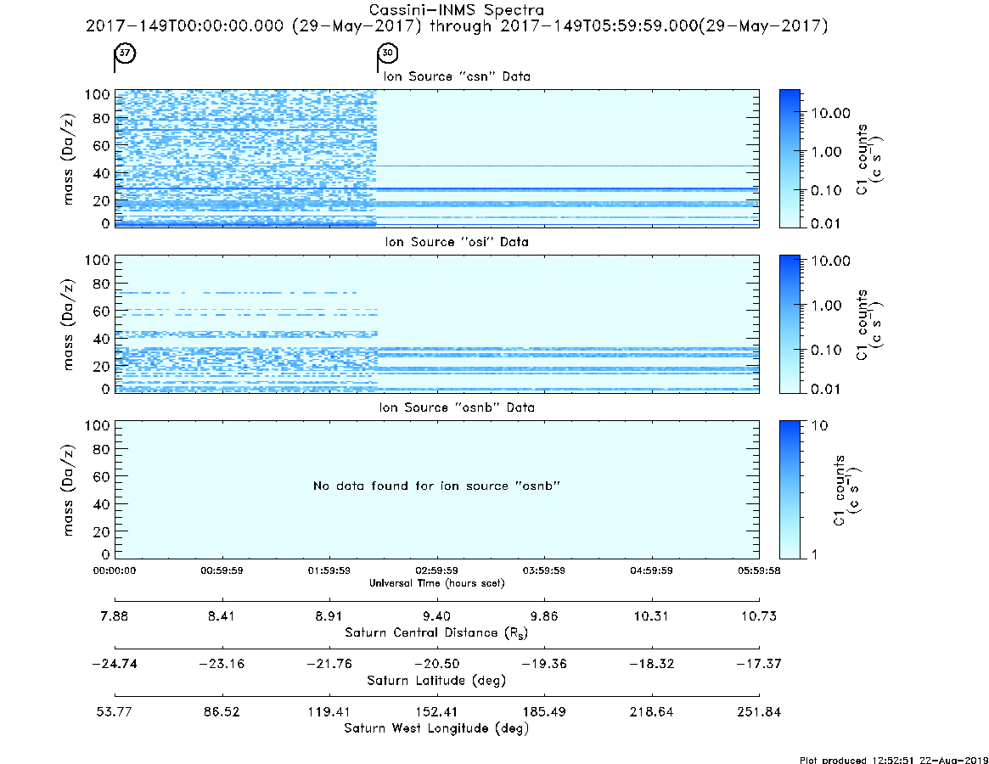989x764 pixels.
Task: Click the heading Ion Source "osi" Data
Action: click(x=457, y=242)
